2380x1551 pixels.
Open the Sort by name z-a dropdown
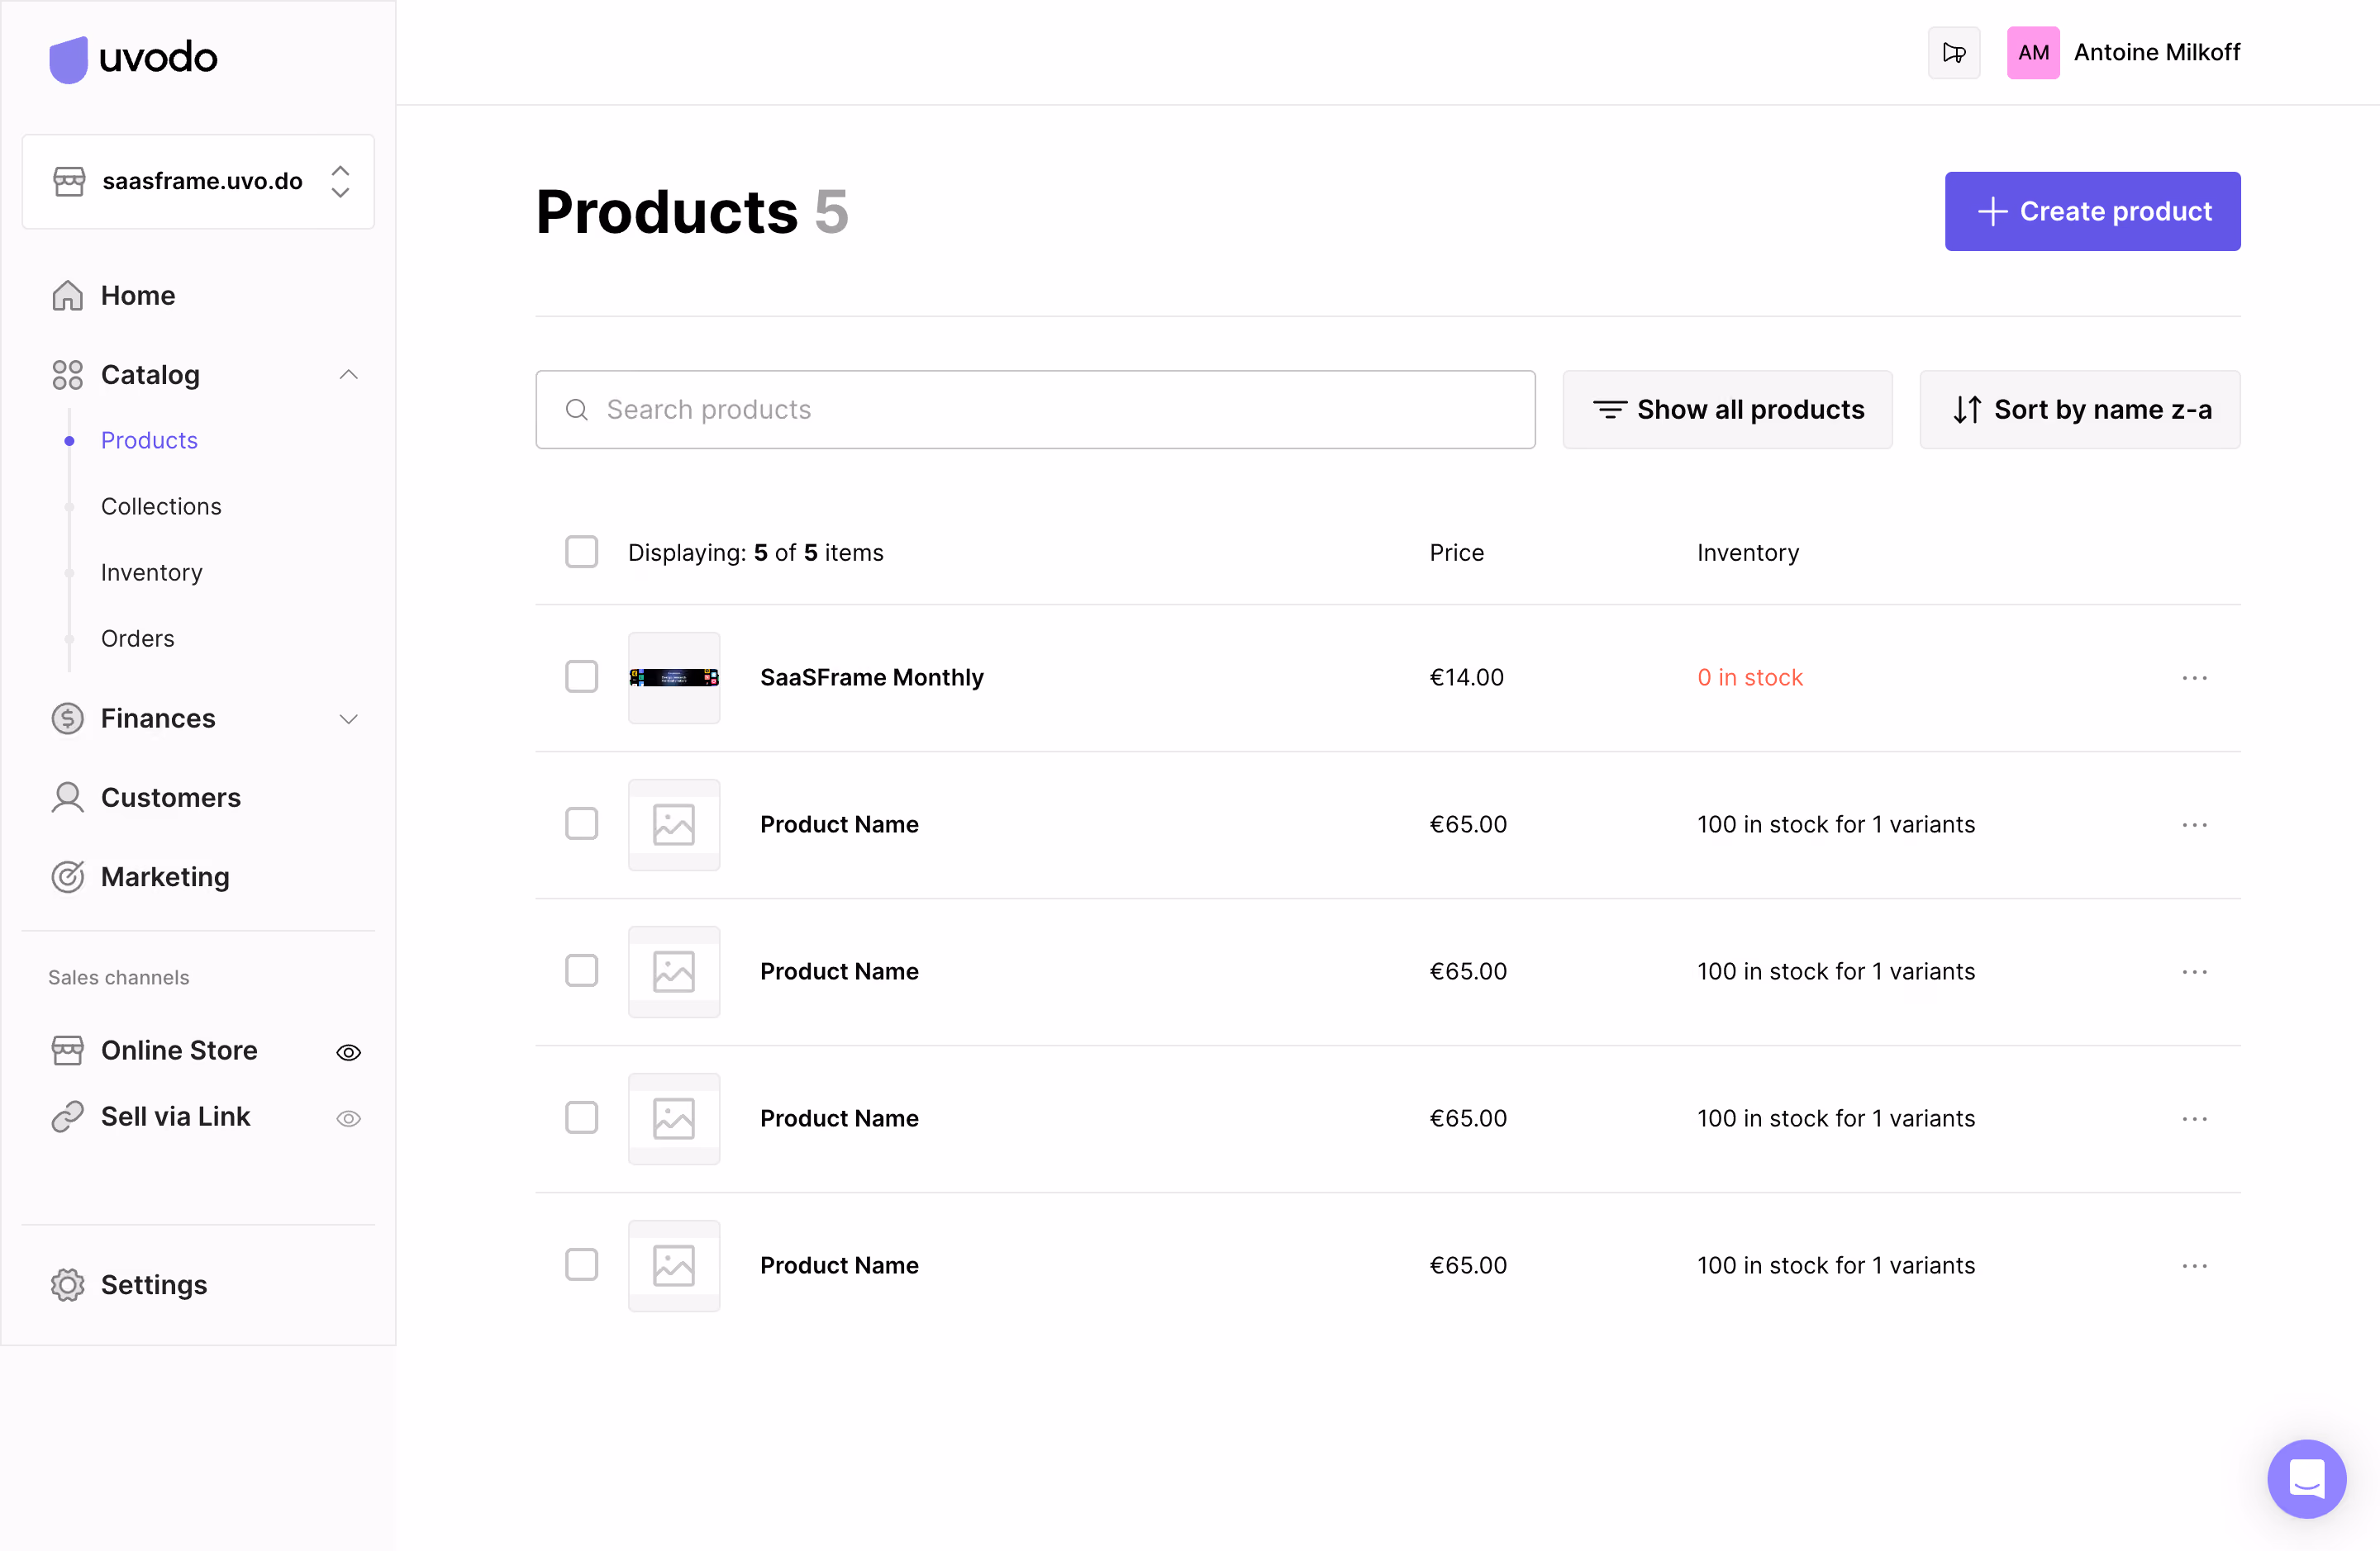tap(2079, 410)
